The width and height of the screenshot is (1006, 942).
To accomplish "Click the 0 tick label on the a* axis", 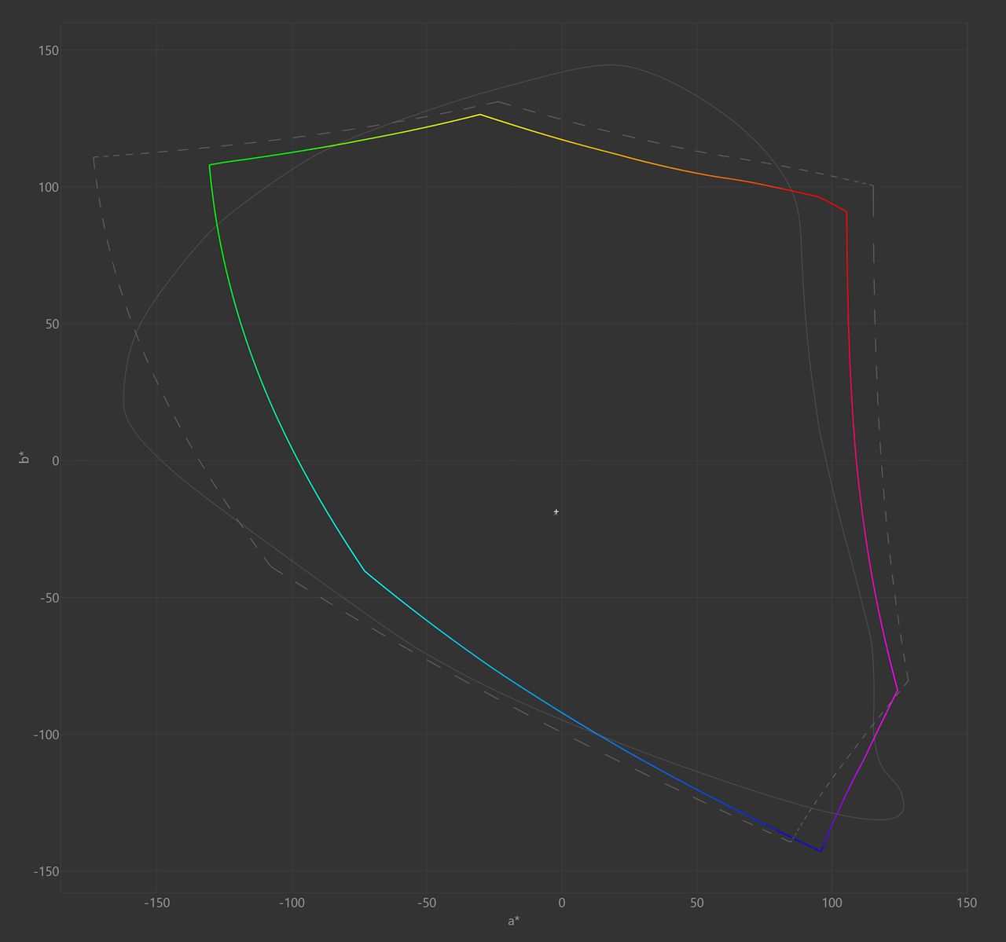I will tap(562, 903).
